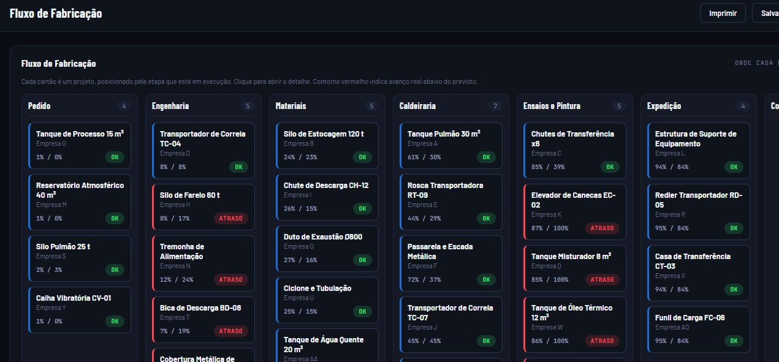This screenshot has height=362, width=779.
Task: Open the Duto de Exaustão Ø800 card
Action: pos(327,249)
